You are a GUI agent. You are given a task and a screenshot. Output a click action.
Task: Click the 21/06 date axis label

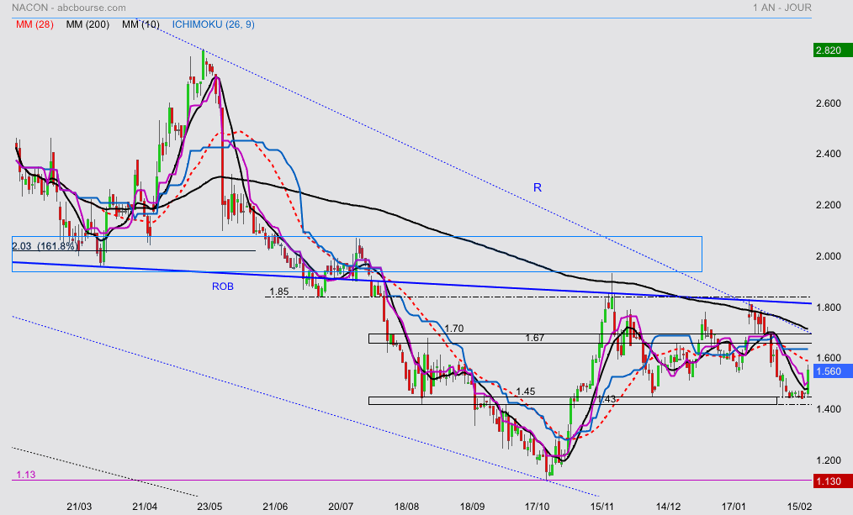[275, 507]
